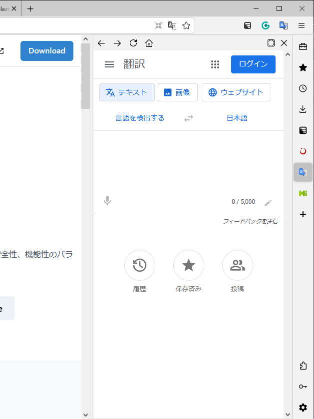Choose source language 言語を検出する
The height and width of the screenshot is (419, 314).
(x=140, y=118)
